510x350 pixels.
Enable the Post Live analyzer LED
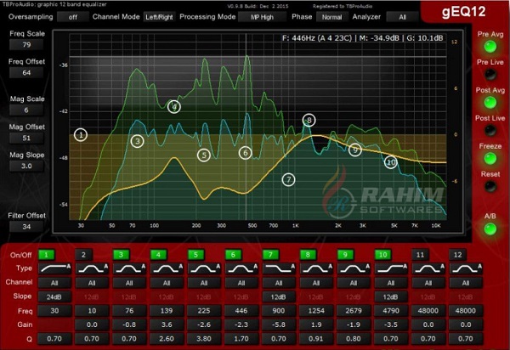[490, 131]
